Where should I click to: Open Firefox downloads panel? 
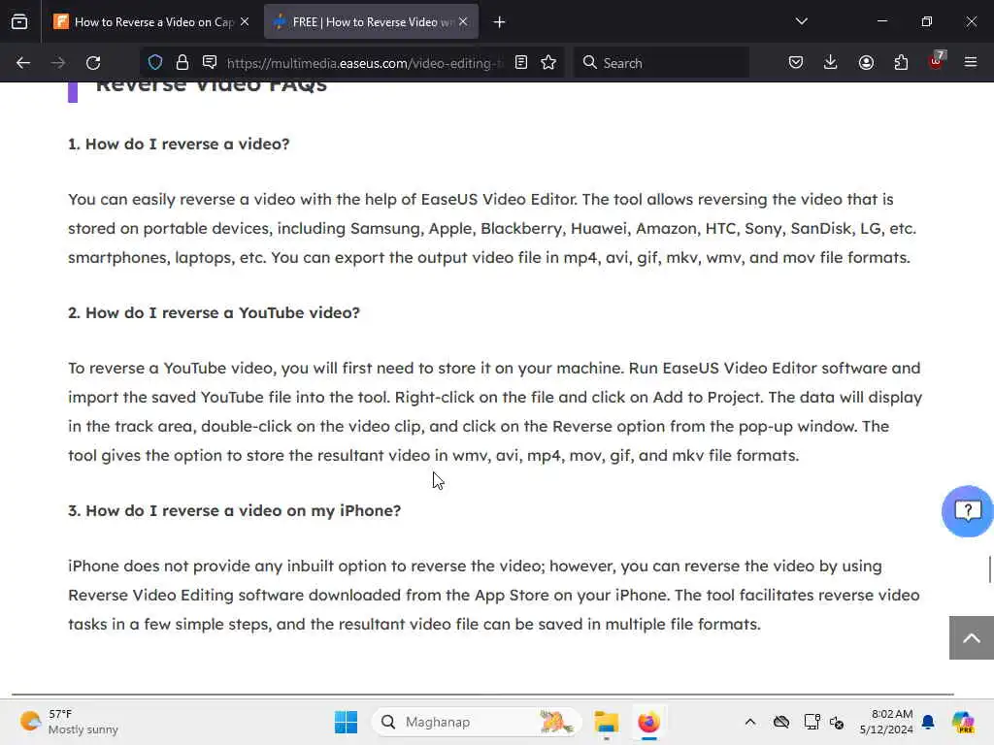click(x=831, y=62)
